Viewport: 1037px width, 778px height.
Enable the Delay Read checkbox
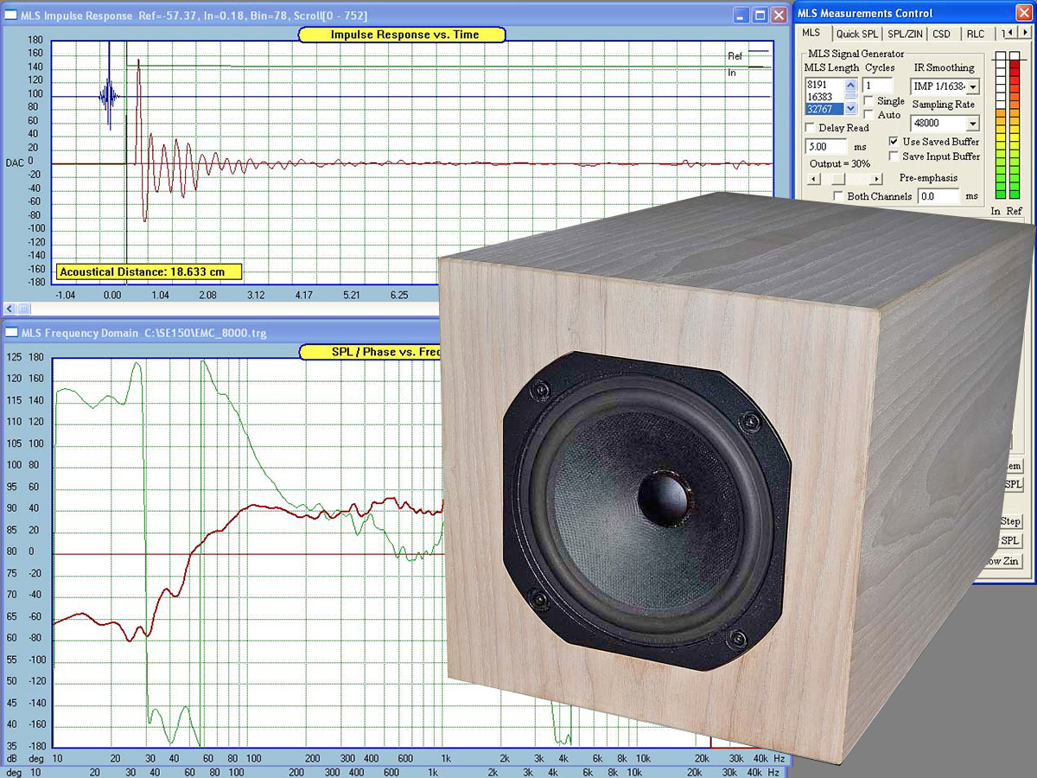point(809,128)
